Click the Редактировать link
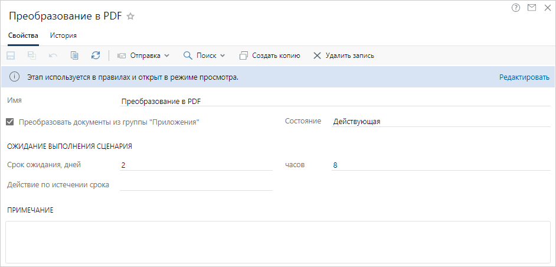556x267 pixels. [524, 77]
